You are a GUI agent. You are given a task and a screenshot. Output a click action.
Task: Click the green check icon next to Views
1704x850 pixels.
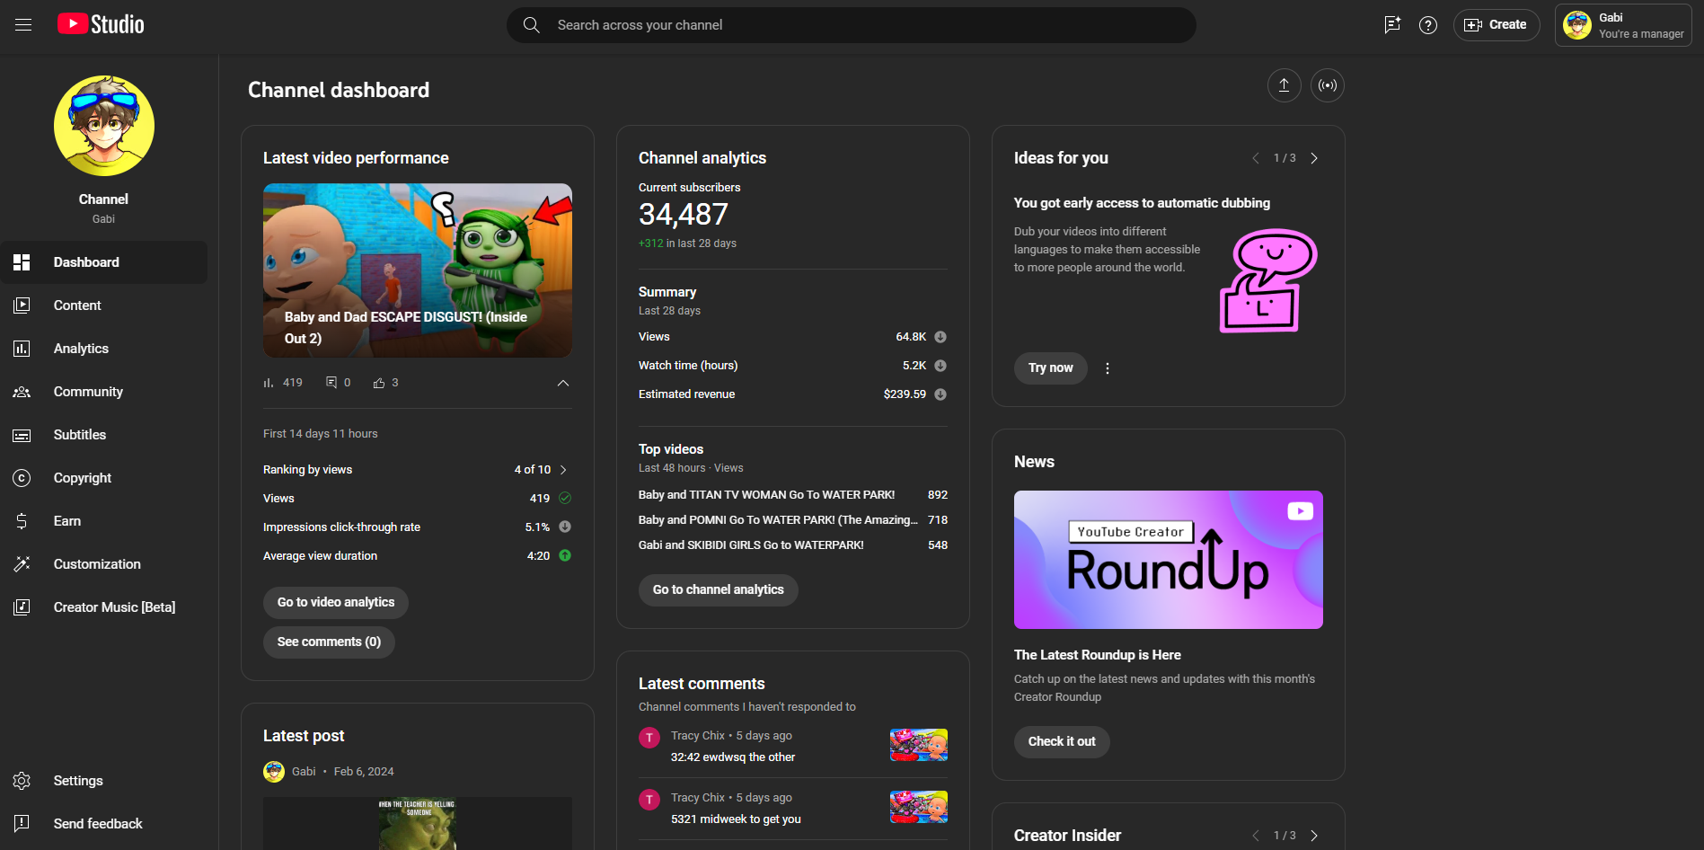pyautogui.click(x=565, y=498)
